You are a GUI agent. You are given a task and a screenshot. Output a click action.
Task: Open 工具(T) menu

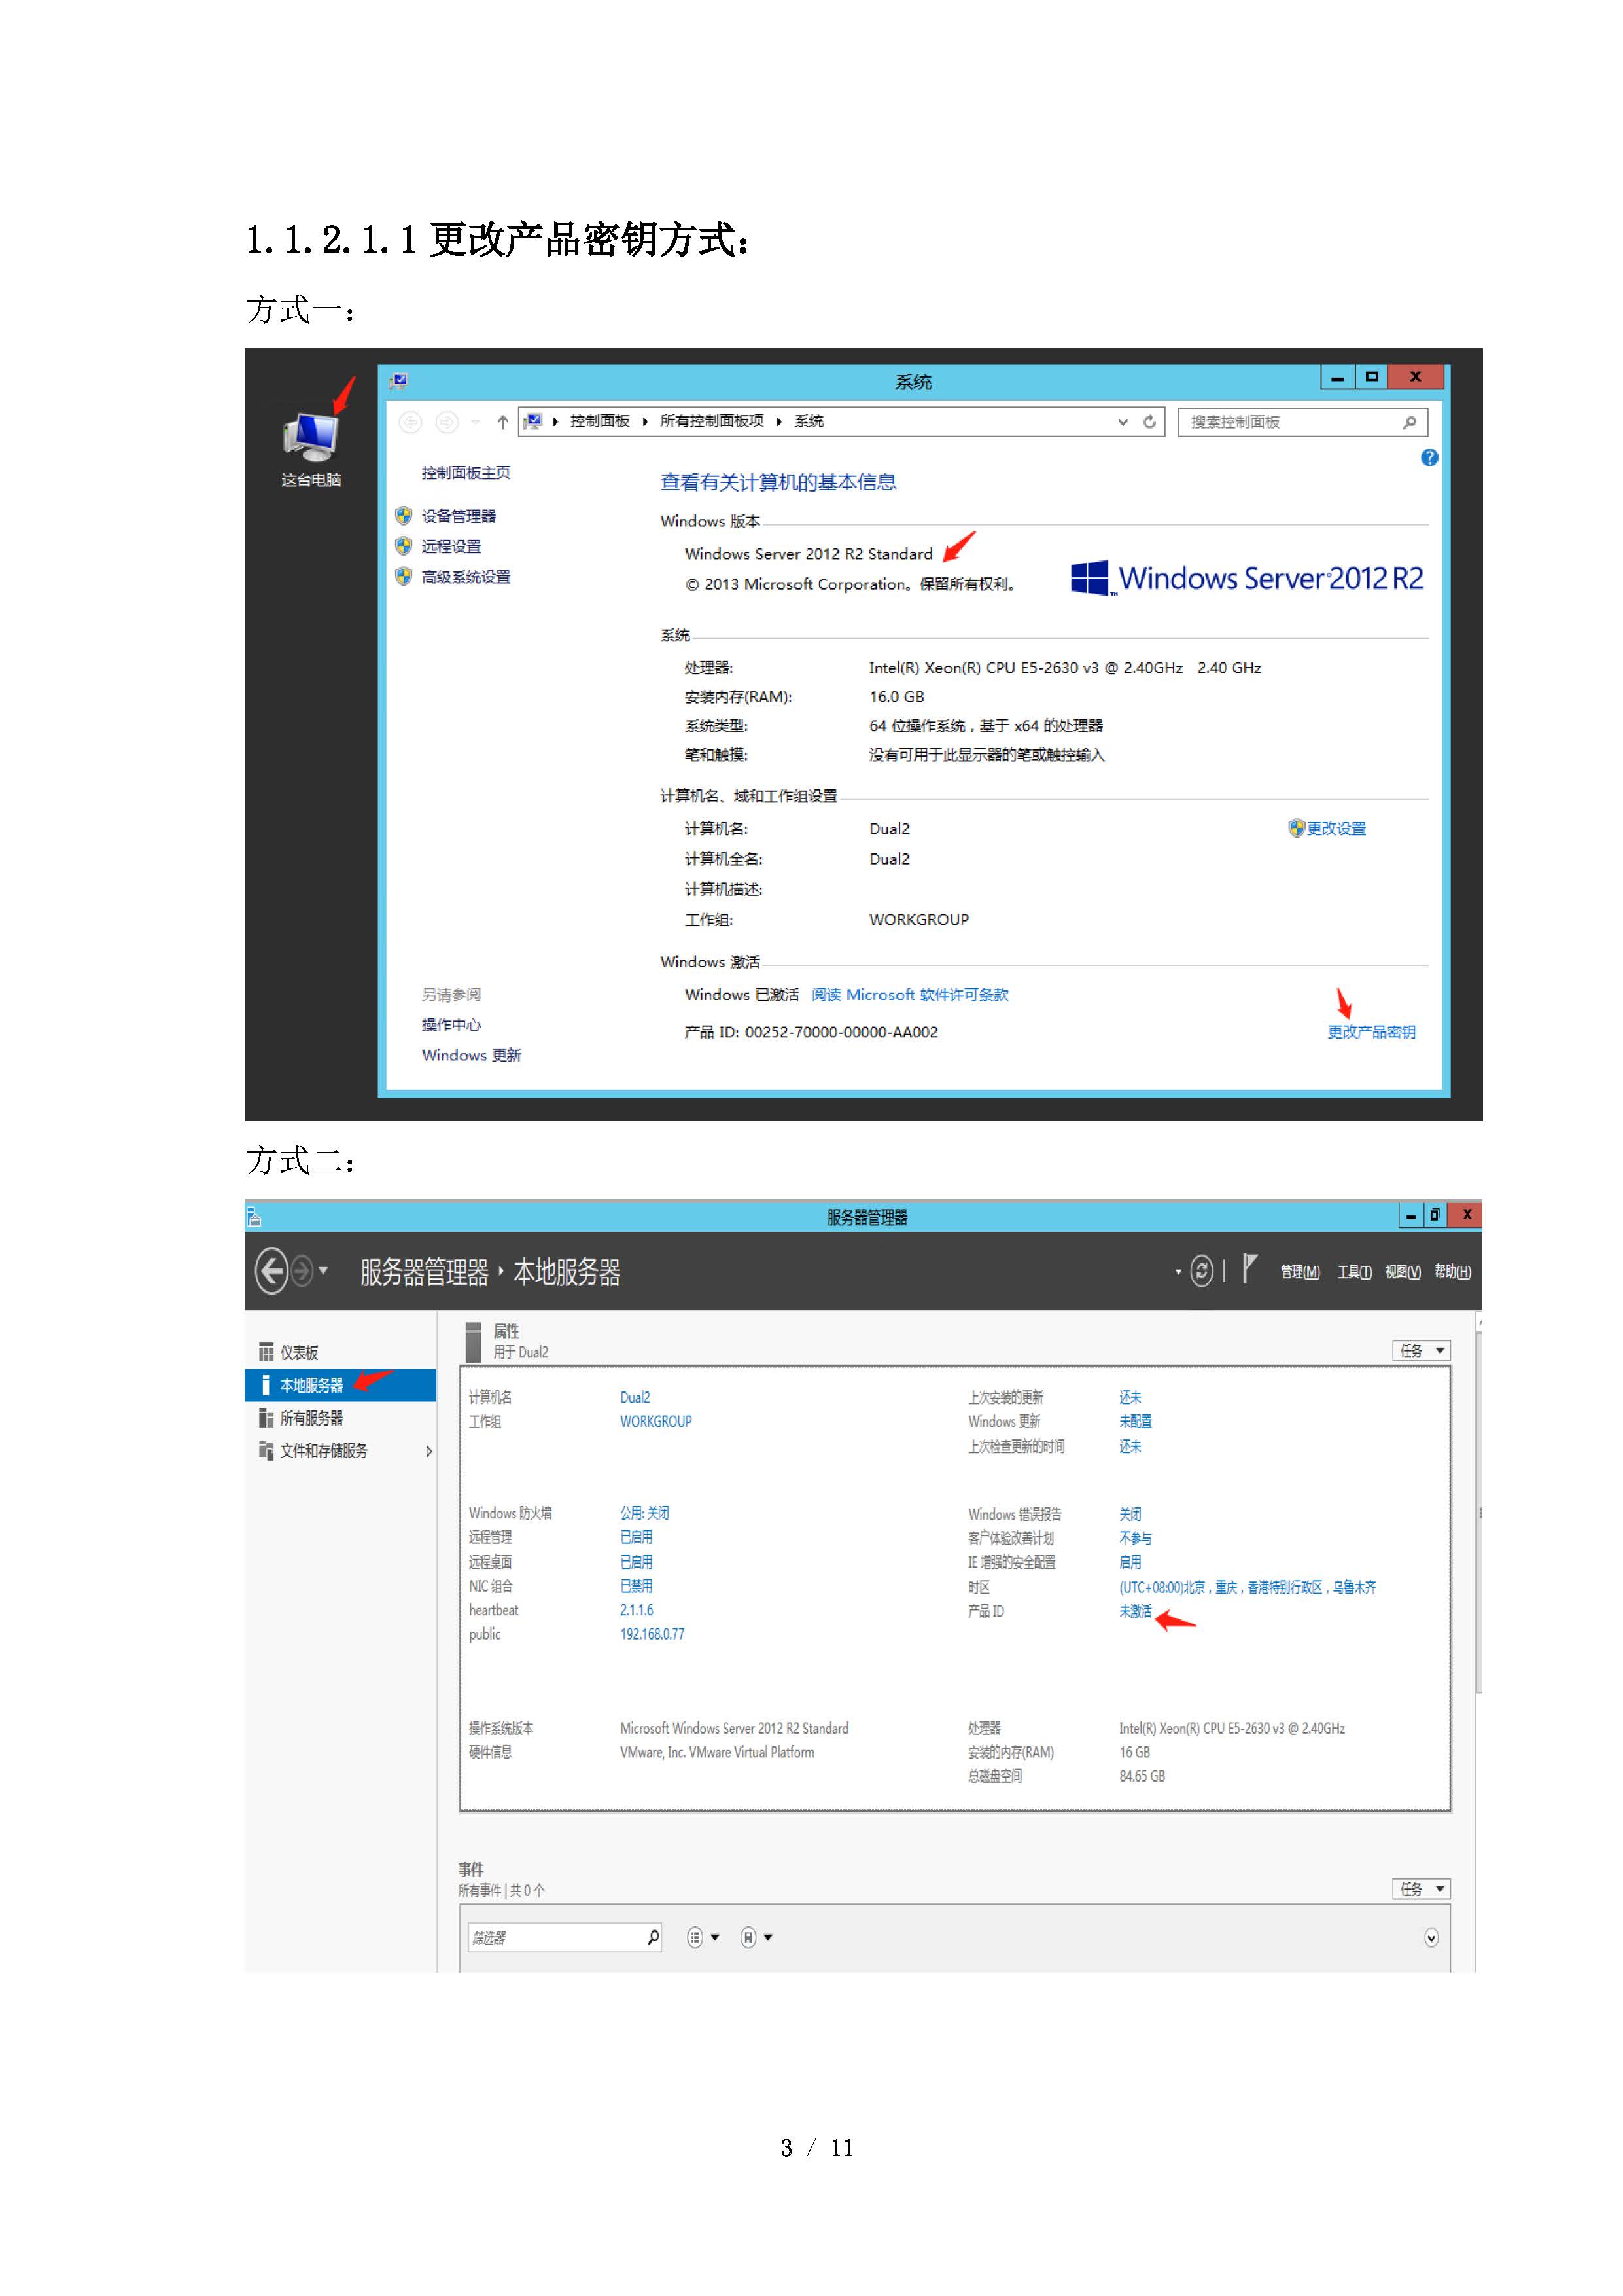(x=1354, y=1272)
